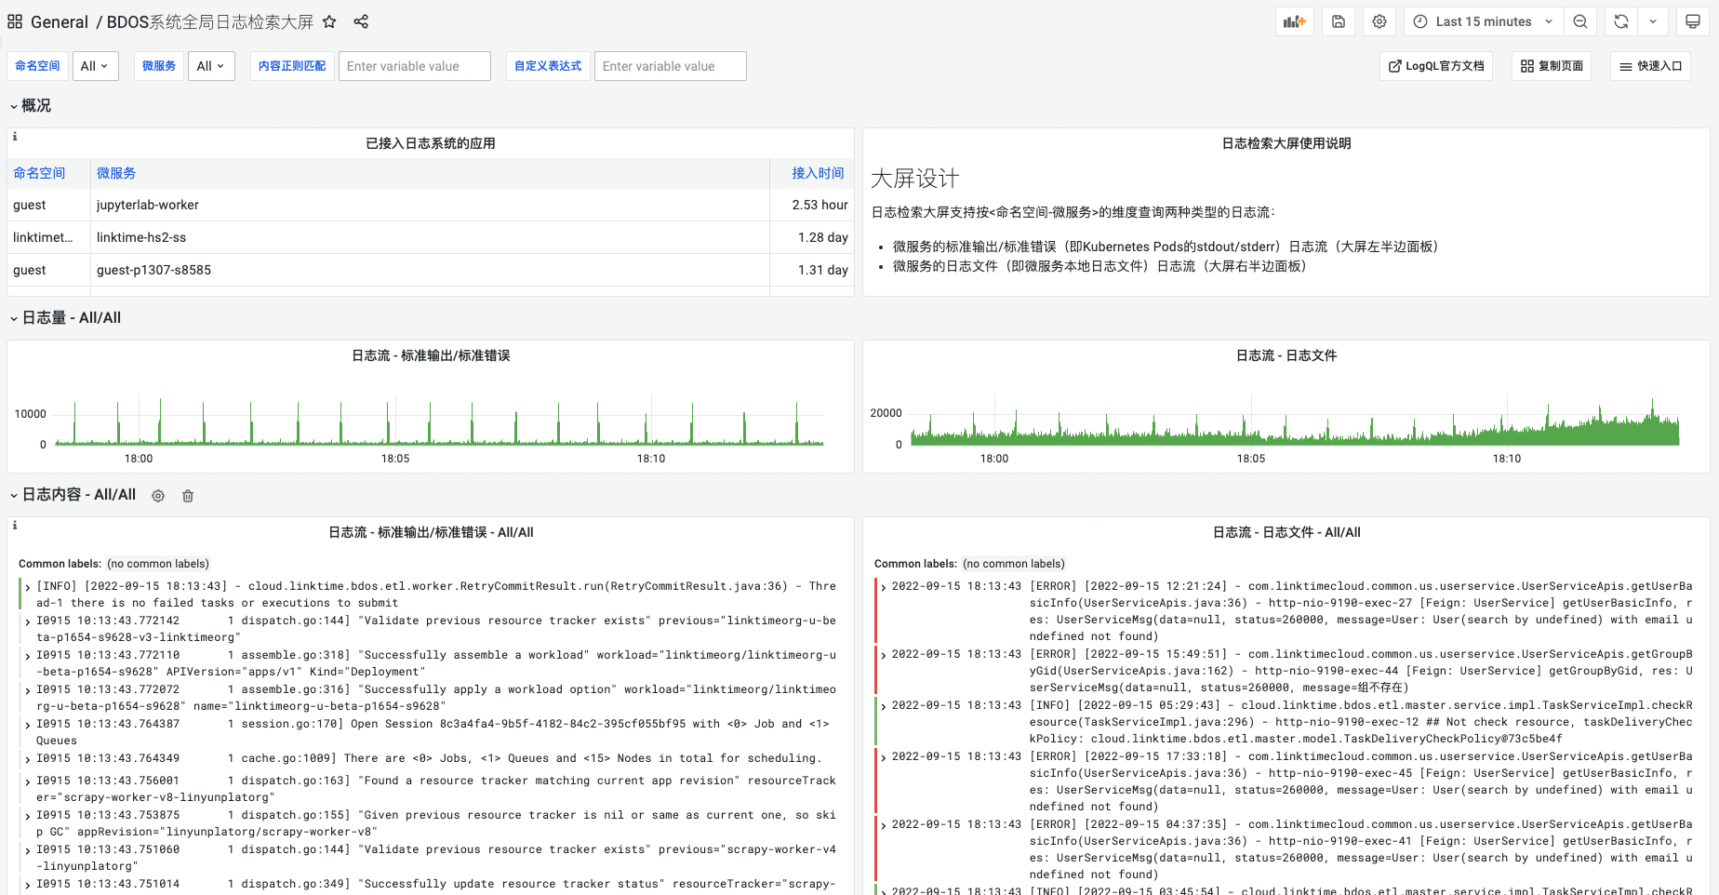Focus the 内容正则匹配 variable input
The width and height of the screenshot is (1719, 895).
pos(415,66)
